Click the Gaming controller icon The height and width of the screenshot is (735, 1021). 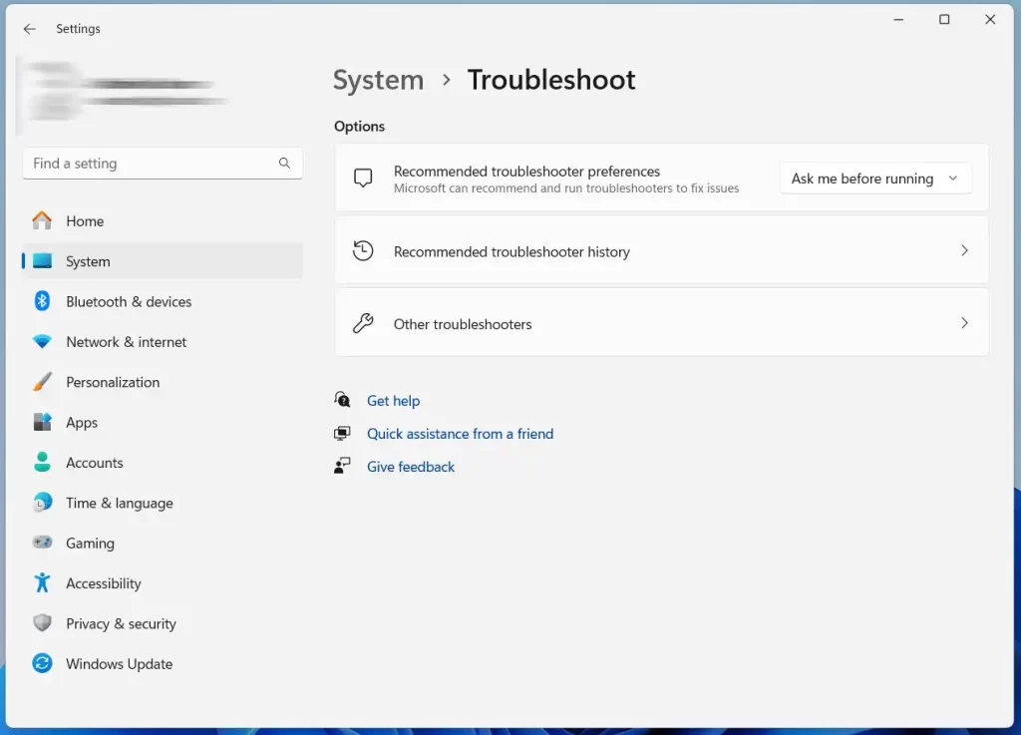click(x=42, y=543)
